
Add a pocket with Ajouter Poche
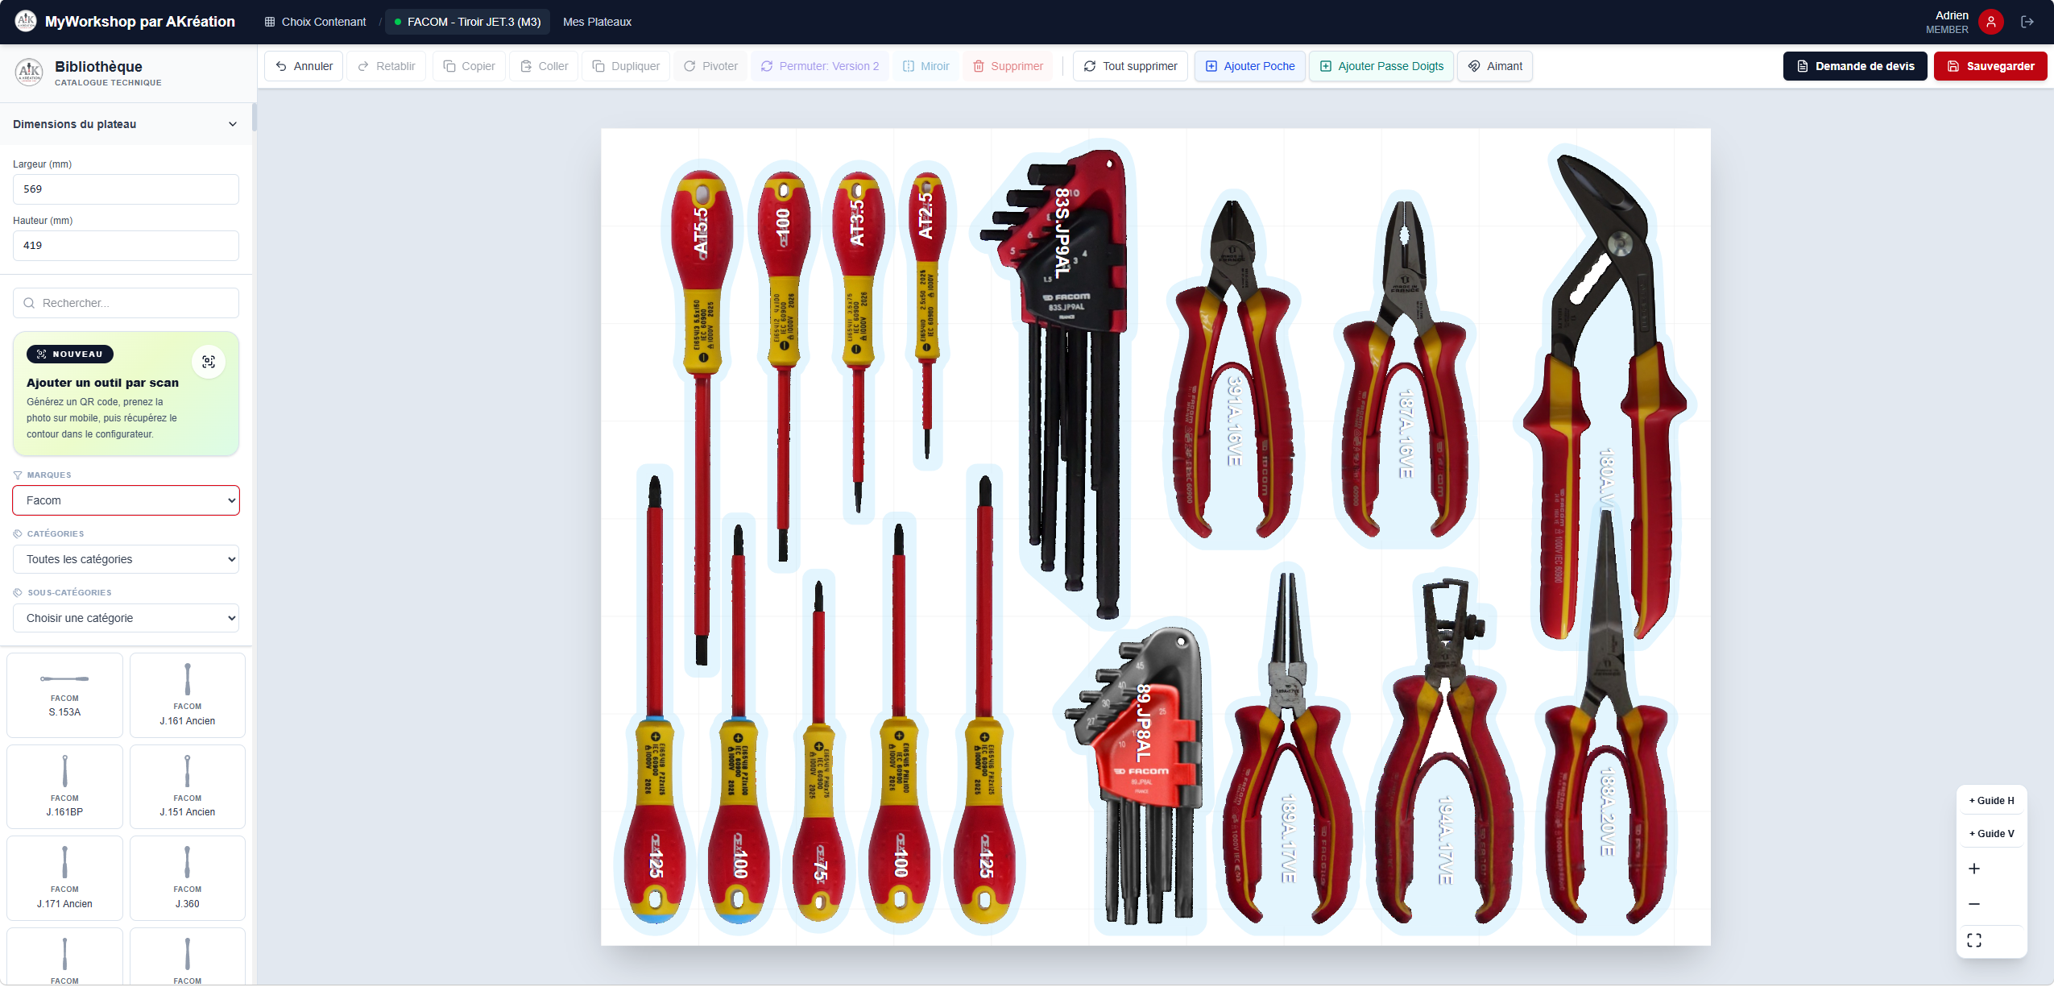pyautogui.click(x=1250, y=66)
